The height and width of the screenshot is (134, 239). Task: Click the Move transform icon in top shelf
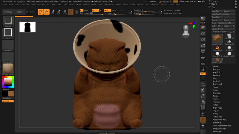53,12
